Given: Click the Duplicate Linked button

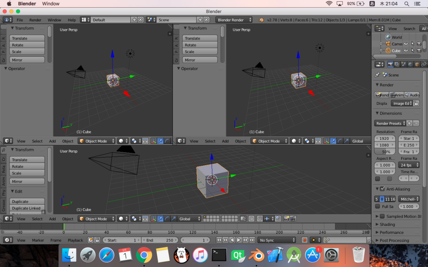Looking at the screenshot, I should pyautogui.click(x=27, y=208).
